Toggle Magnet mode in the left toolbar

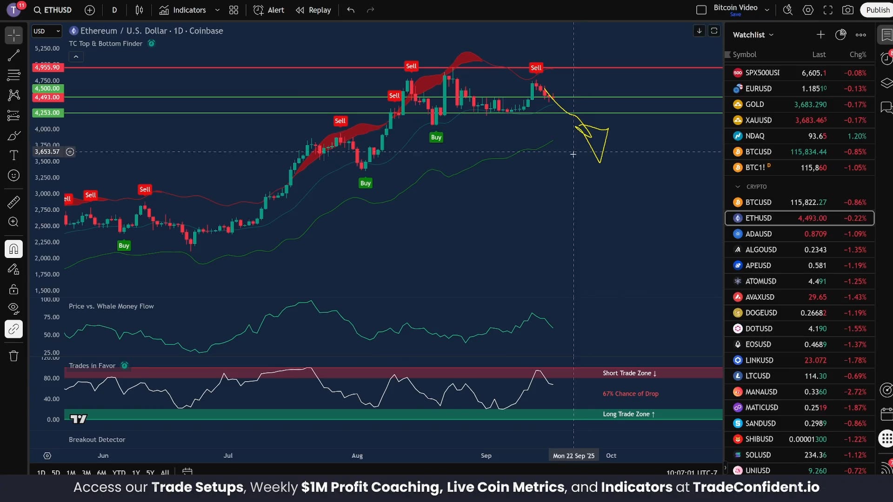[13, 249]
